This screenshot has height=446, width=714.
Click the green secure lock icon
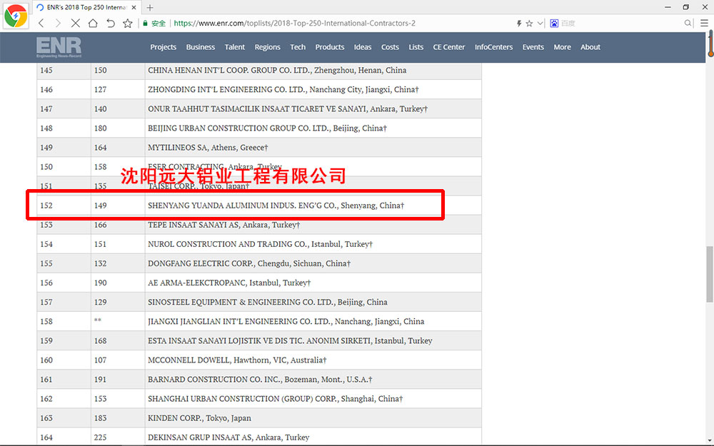pos(145,24)
